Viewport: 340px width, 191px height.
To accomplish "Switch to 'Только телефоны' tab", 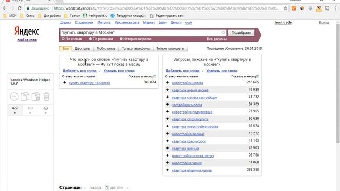I will pyautogui.click(x=136, y=48).
